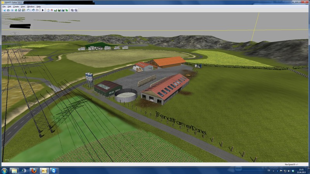Click the Save As floppy icon with star

pyautogui.click(x=23, y=10)
